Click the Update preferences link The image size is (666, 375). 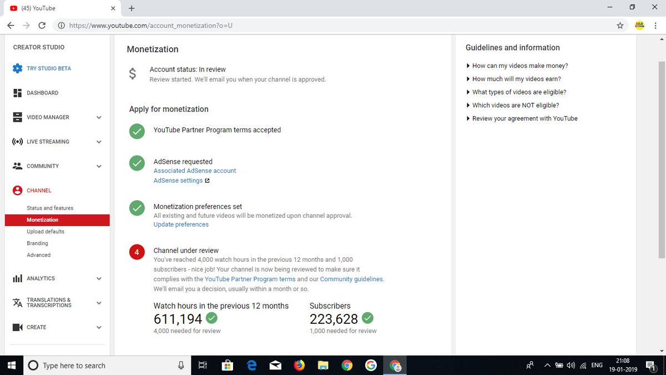[181, 224]
